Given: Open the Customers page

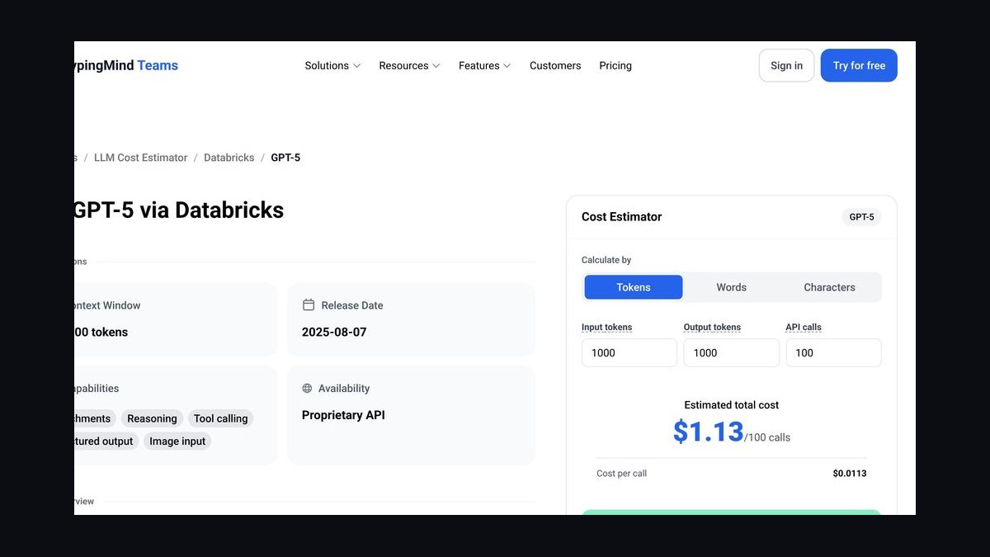Looking at the screenshot, I should [555, 66].
